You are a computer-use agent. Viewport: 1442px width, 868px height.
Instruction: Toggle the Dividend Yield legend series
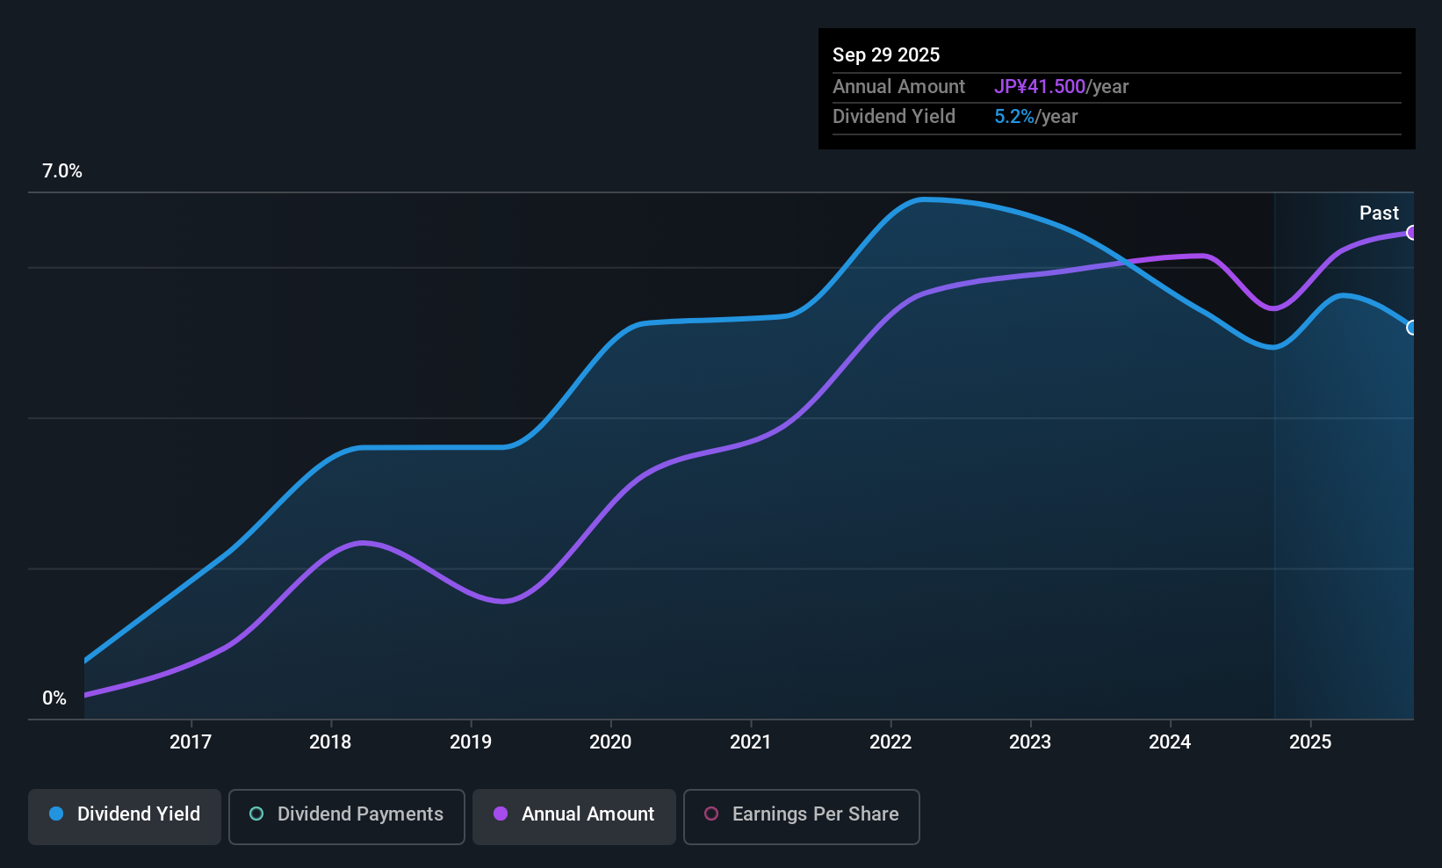point(125,815)
